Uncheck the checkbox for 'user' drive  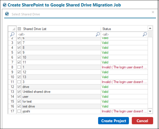click(x=19, y=96)
